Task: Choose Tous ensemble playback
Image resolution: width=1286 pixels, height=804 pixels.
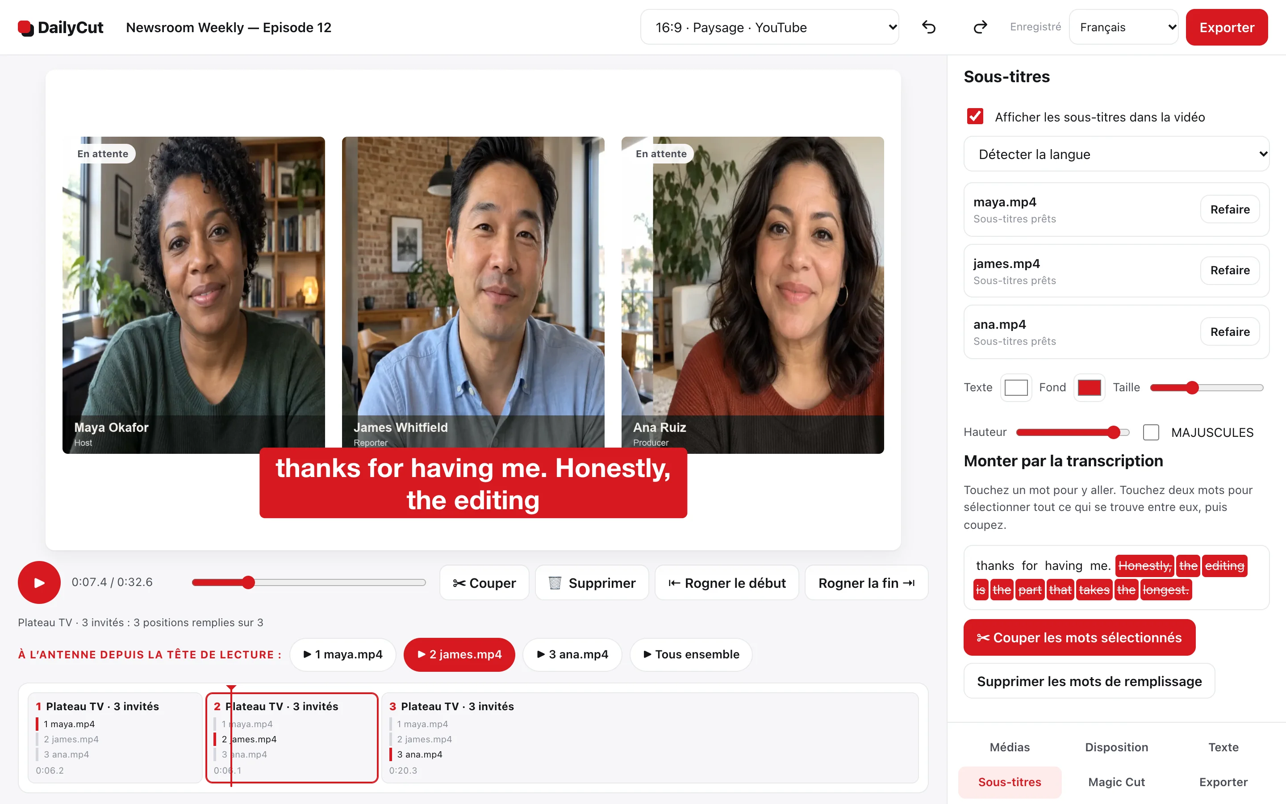Action: pos(691,654)
